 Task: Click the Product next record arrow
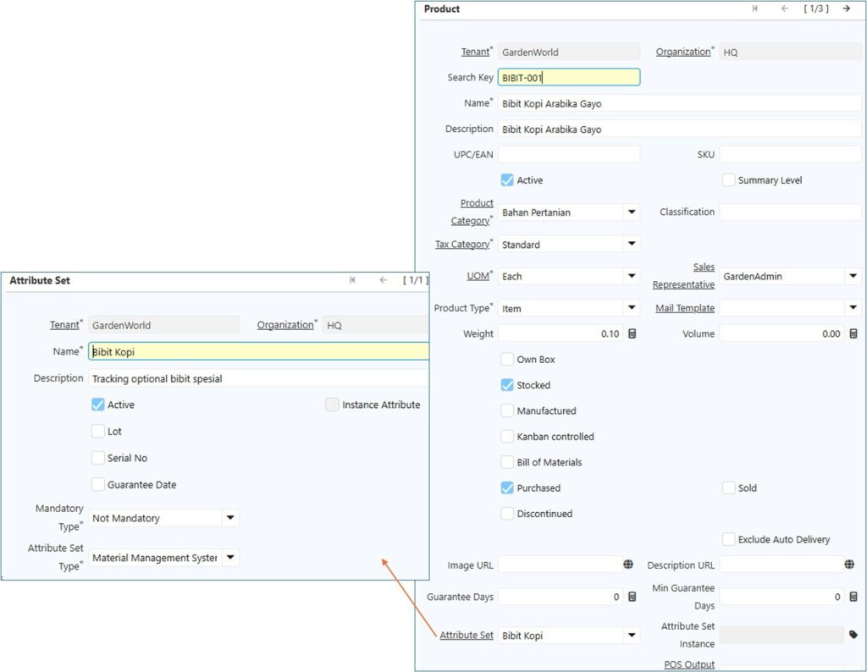pos(846,8)
